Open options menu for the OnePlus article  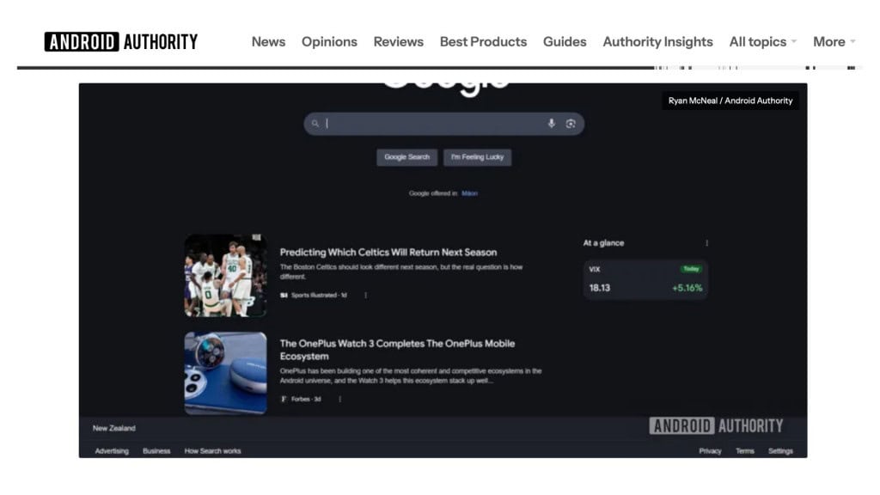[339, 399]
